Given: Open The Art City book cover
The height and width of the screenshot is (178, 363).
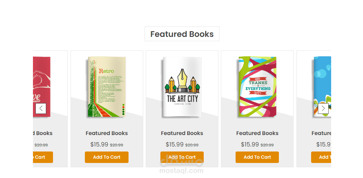Looking at the screenshot, I should (x=182, y=87).
